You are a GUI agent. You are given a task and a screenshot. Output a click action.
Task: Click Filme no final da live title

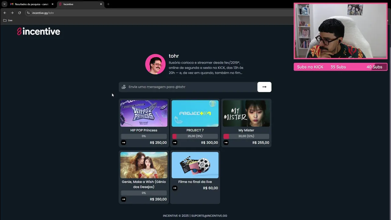pos(195,182)
